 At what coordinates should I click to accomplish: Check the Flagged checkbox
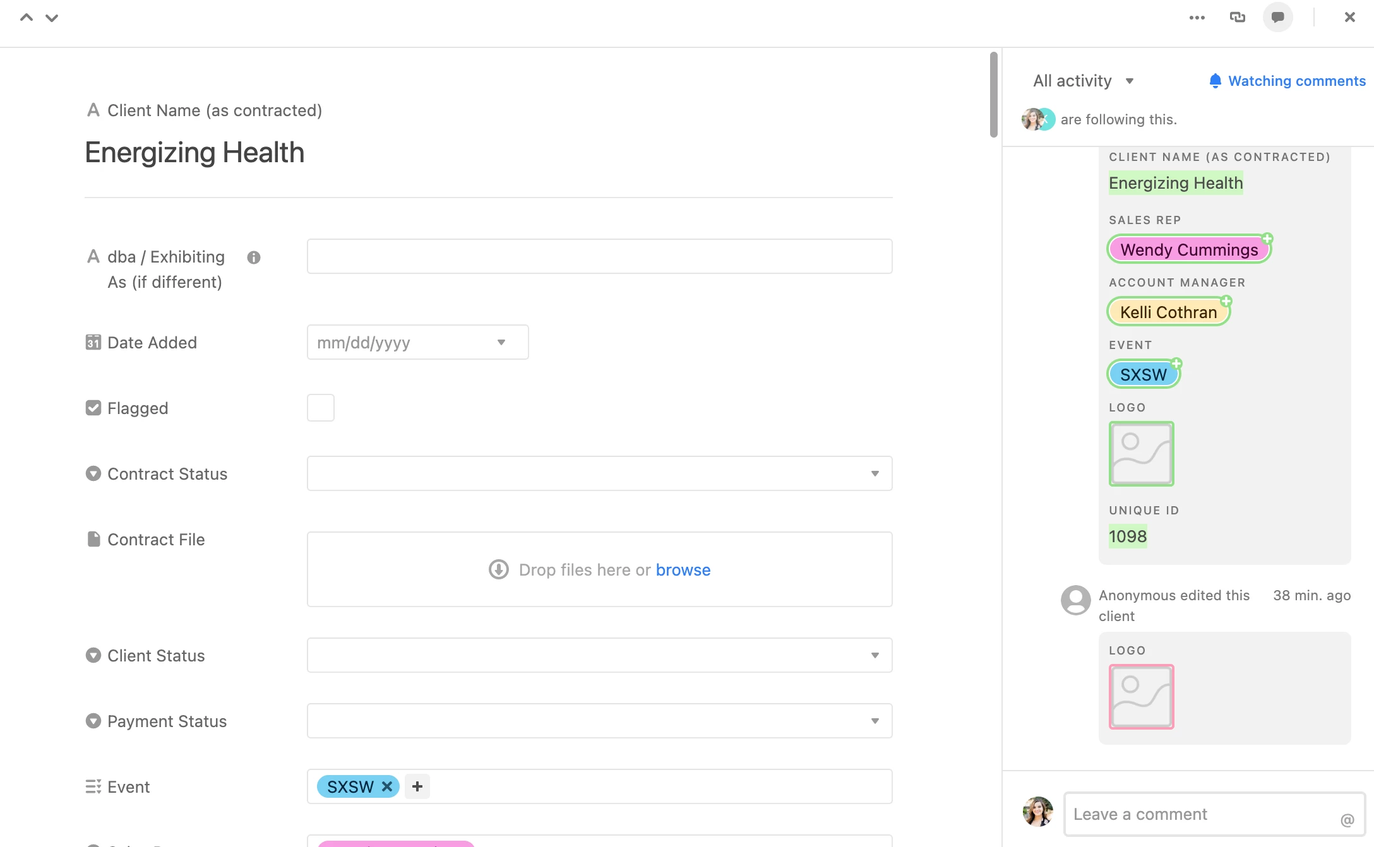(321, 408)
